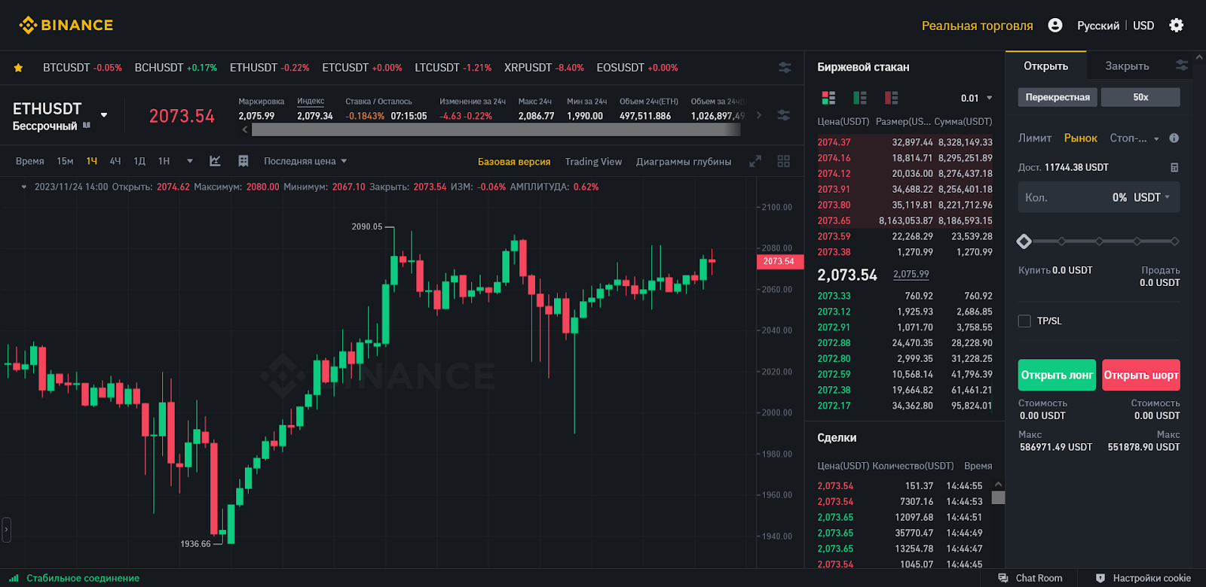This screenshot has width=1206, height=587.
Task: Switch to multi-chart grid layout
Action: coord(784,161)
